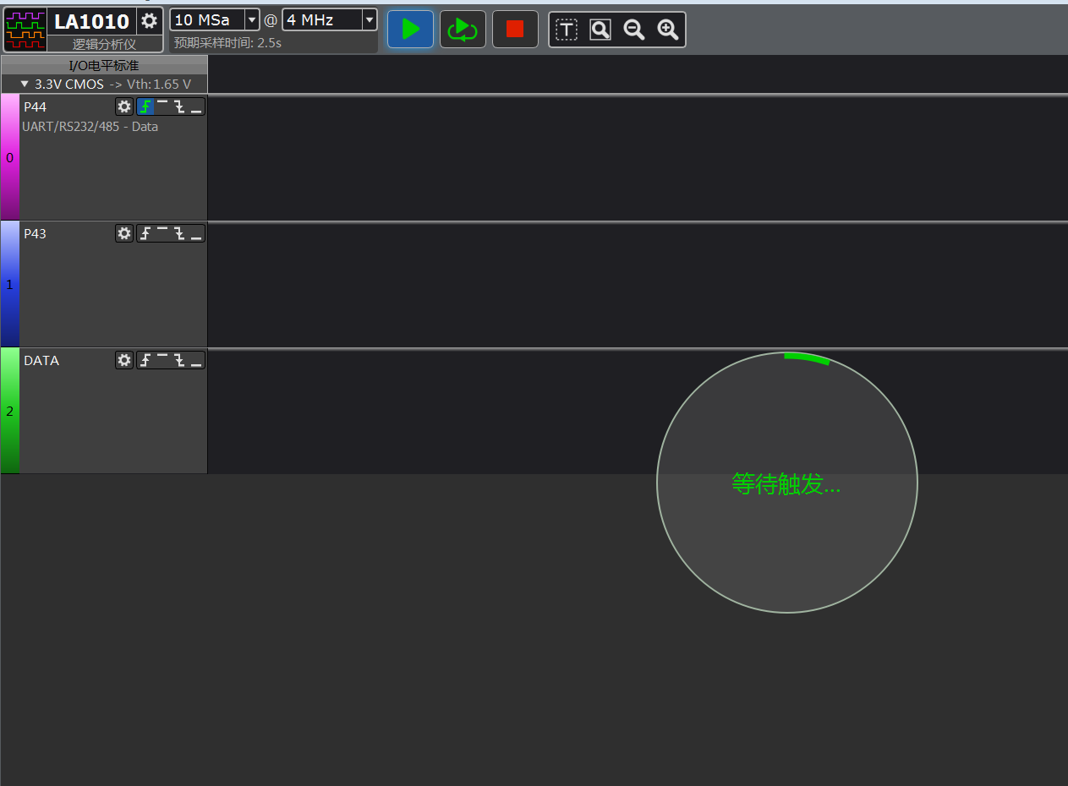This screenshot has width=1068, height=786.
Task: Set high-level trigger on P43
Action: tap(162, 233)
